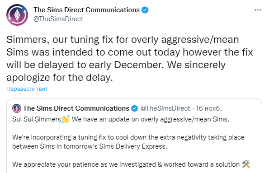Open the quoted tweet author name
The height and width of the screenshot is (173, 269).
click(x=76, y=108)
